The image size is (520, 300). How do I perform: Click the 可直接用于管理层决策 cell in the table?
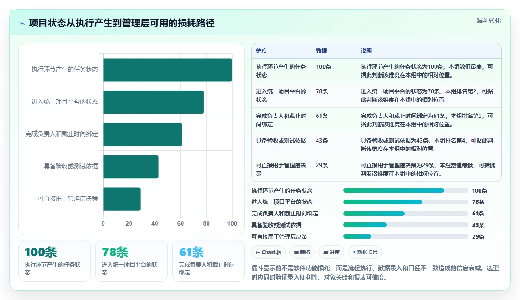pyautogui.click(x=281, y=169)
